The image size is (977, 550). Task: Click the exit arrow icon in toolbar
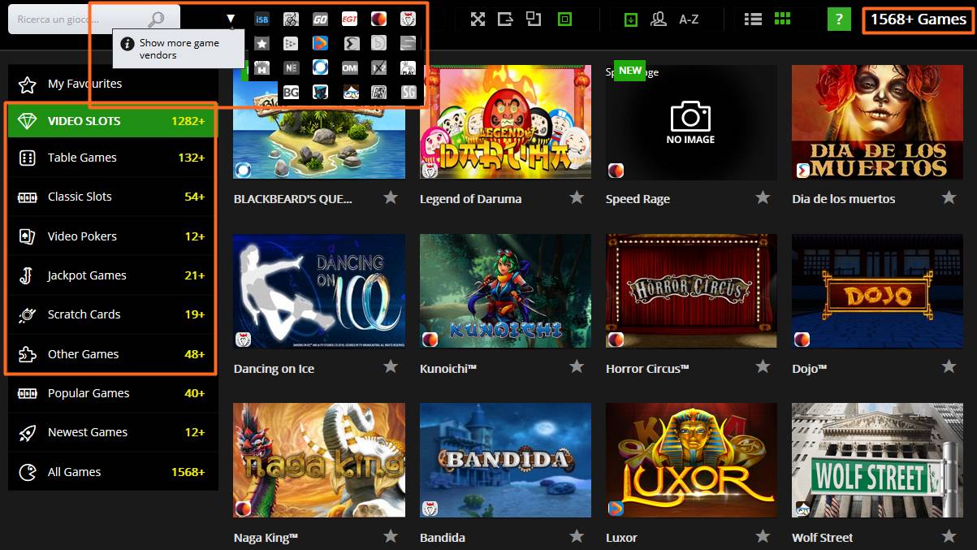coord(505,19)
